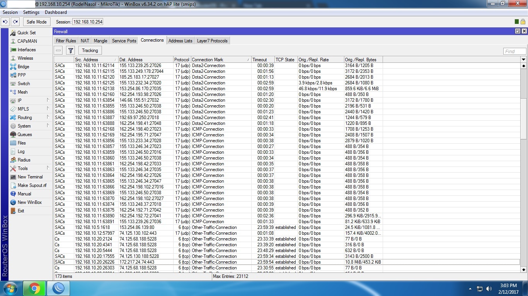Click the filter funnel icon
Screen dimensions: 528x296
pos(70,50)
